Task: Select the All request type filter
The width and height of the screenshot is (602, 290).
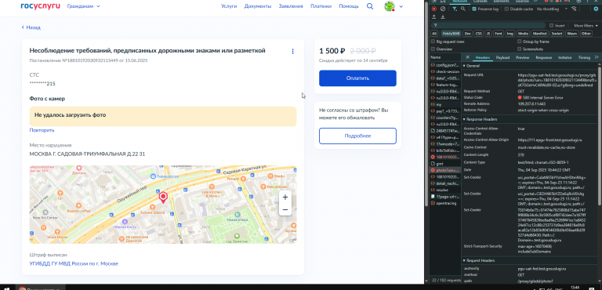Action: [x=434, y=34]
